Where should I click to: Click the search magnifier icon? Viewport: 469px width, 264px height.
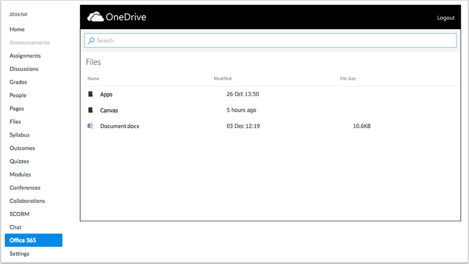[x=91, y=41]
